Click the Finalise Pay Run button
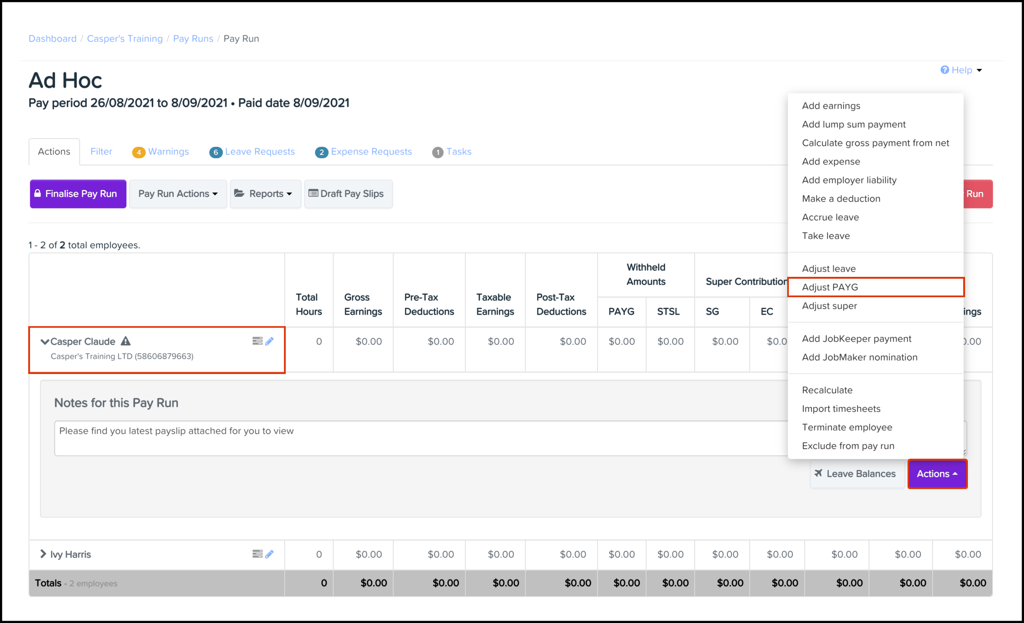Screen dimensions: 1024x623 click(x=78, y=194)
